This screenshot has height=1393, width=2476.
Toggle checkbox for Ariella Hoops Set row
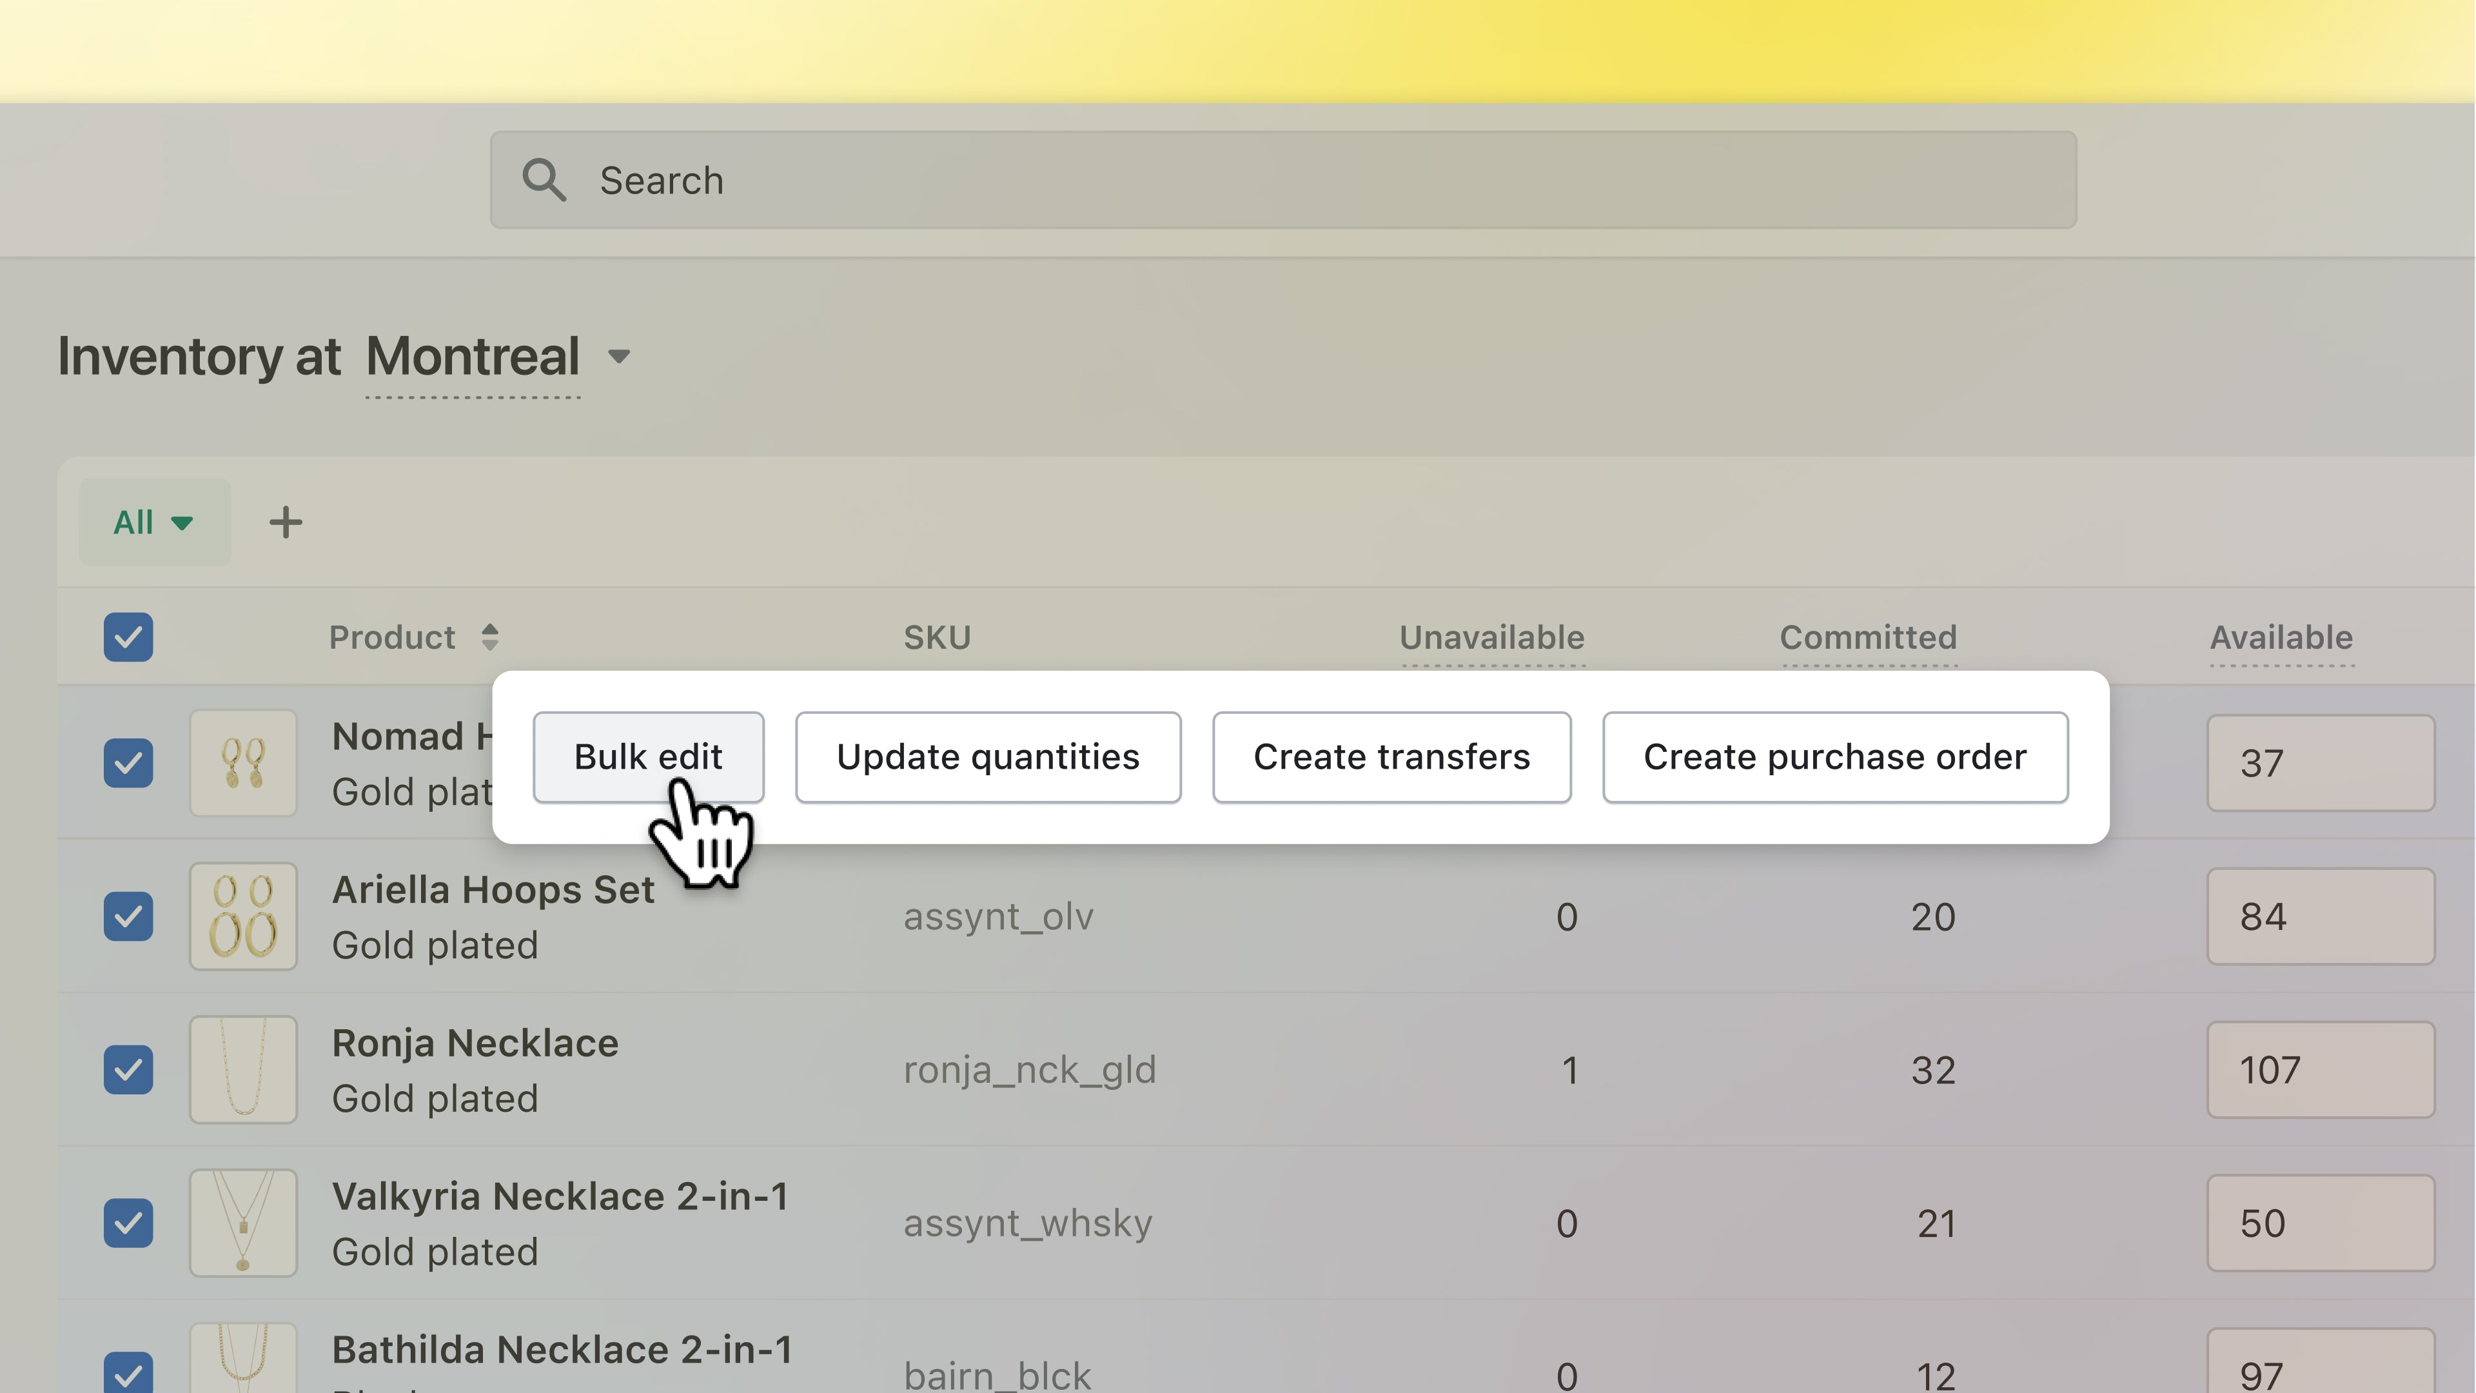point(129,915)
